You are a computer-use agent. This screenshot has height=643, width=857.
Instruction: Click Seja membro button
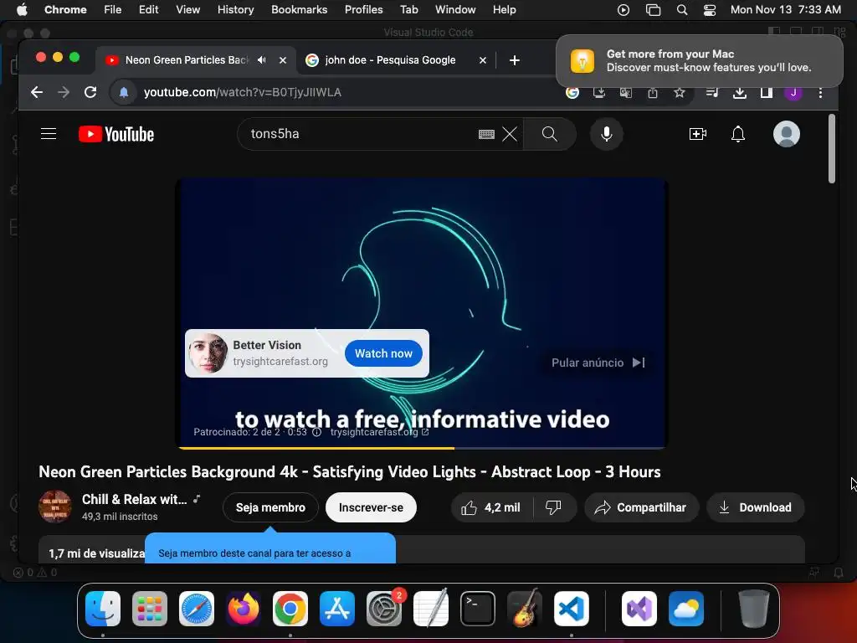(x=270, y=507)
